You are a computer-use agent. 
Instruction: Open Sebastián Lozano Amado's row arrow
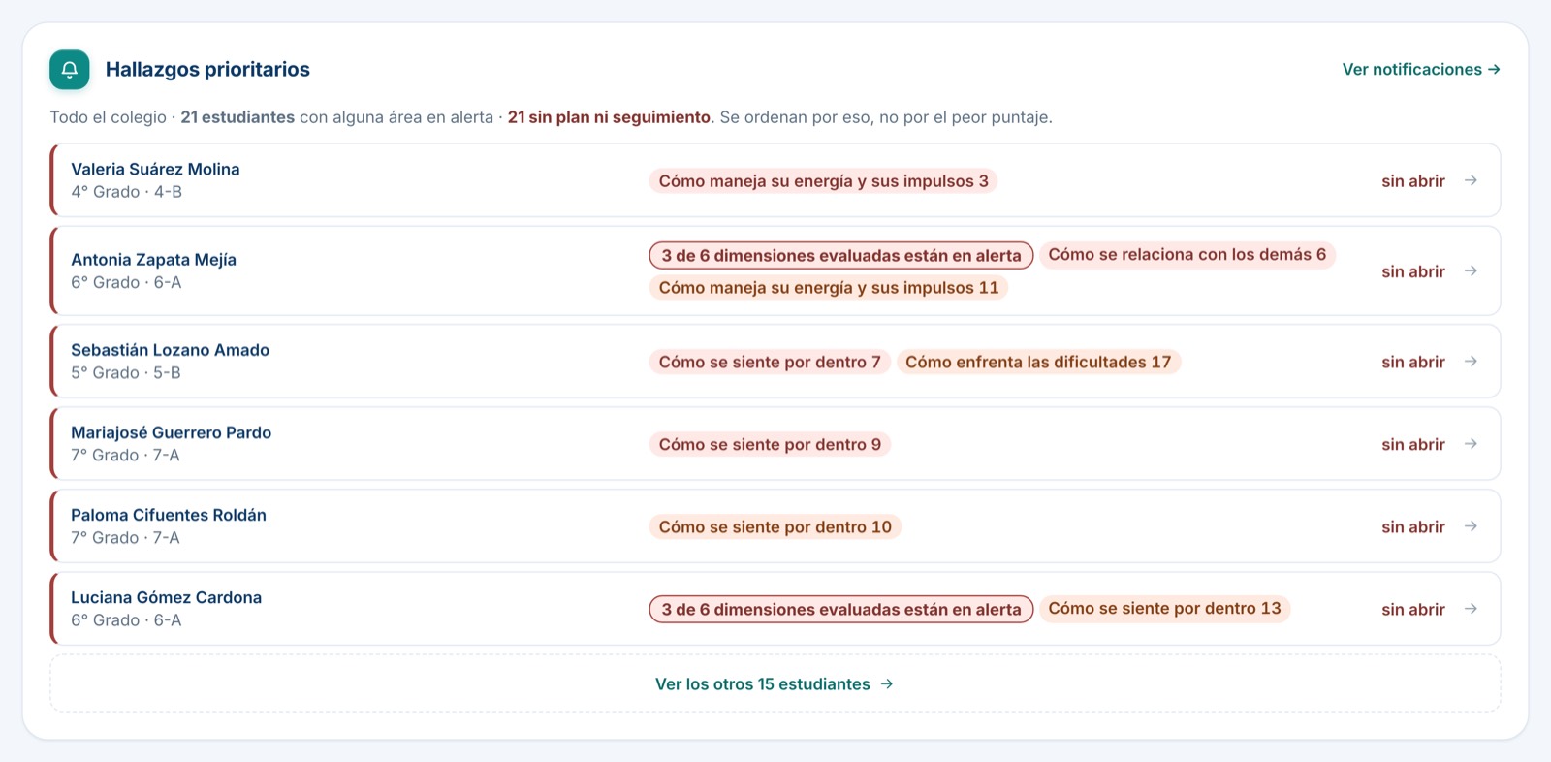click(x=1471, y=362)
